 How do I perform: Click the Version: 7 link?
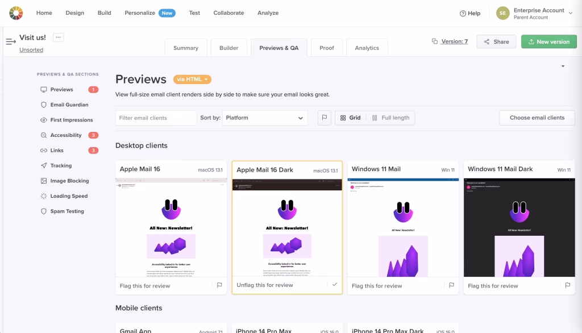click(x=454, y=41)
